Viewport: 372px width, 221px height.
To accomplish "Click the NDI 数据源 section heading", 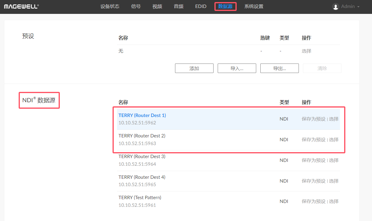I will (39, 100).
